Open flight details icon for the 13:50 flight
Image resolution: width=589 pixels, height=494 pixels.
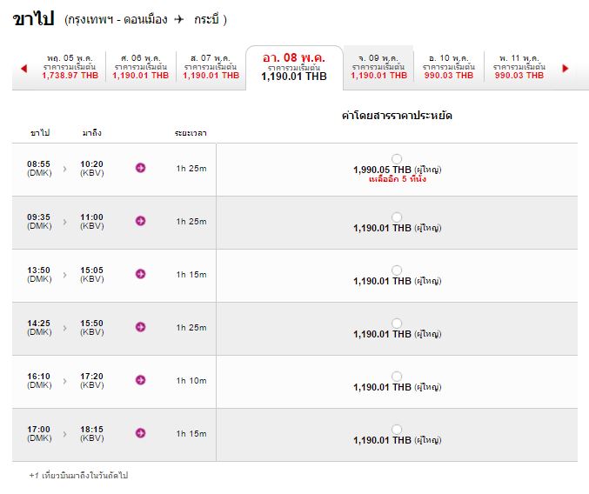[140, 274]
